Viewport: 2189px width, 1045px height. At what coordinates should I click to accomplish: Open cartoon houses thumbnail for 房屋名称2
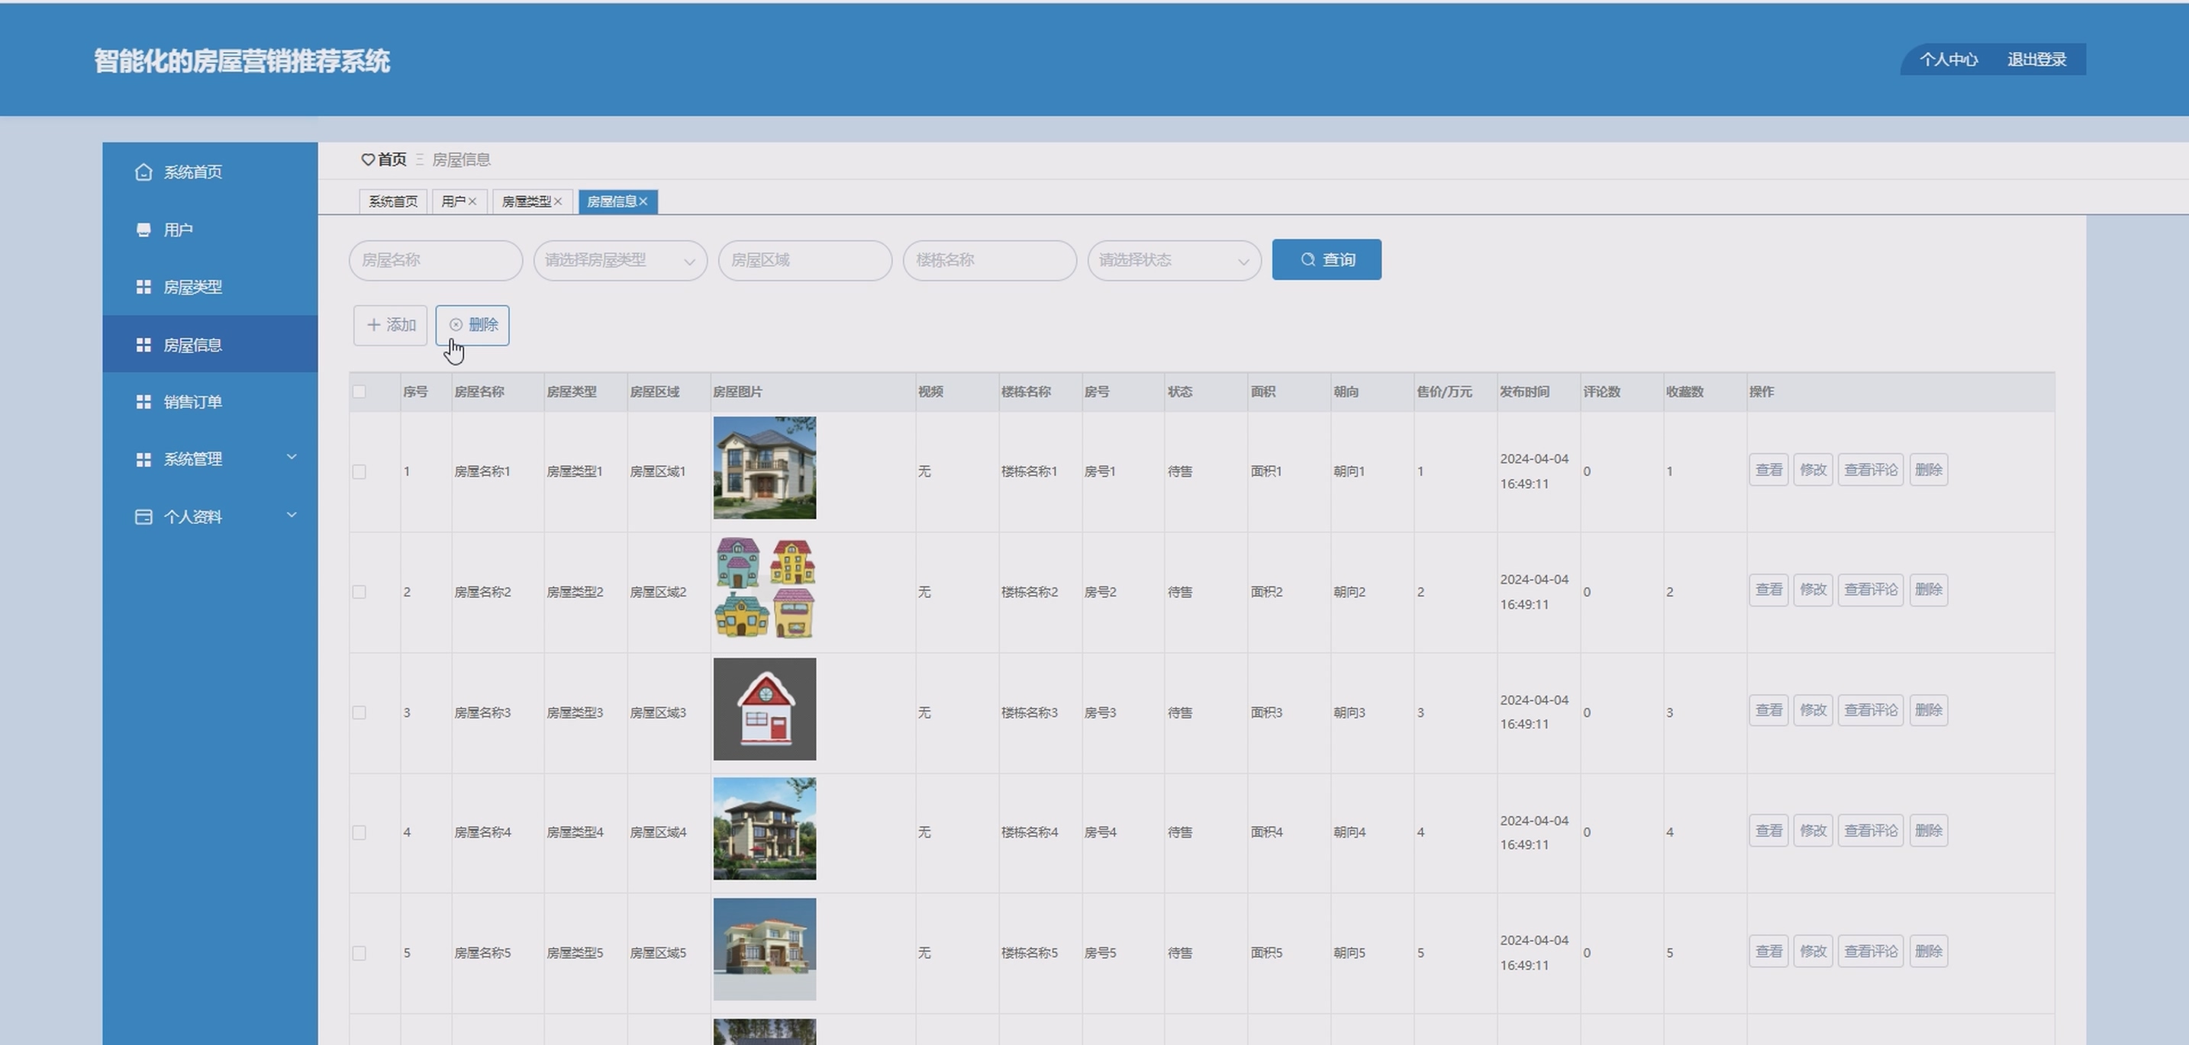(764, 588)
